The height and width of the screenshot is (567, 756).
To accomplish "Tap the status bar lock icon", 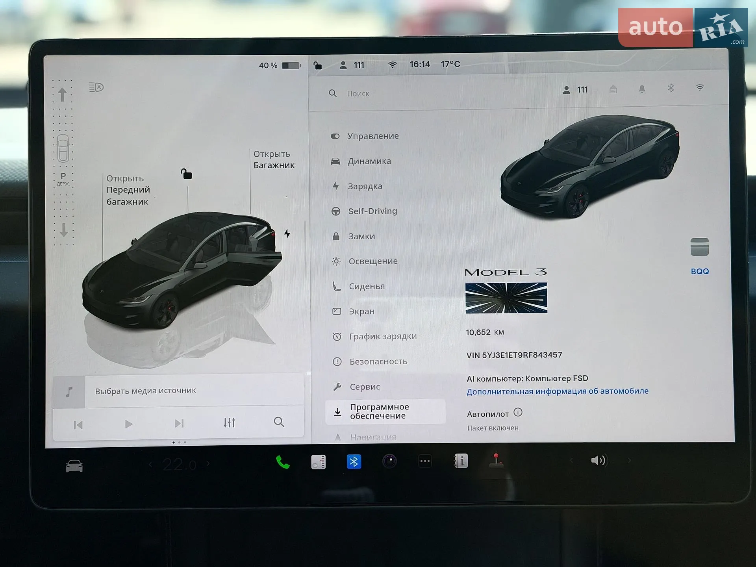I will pyautogui.click(x=317, y=65).
